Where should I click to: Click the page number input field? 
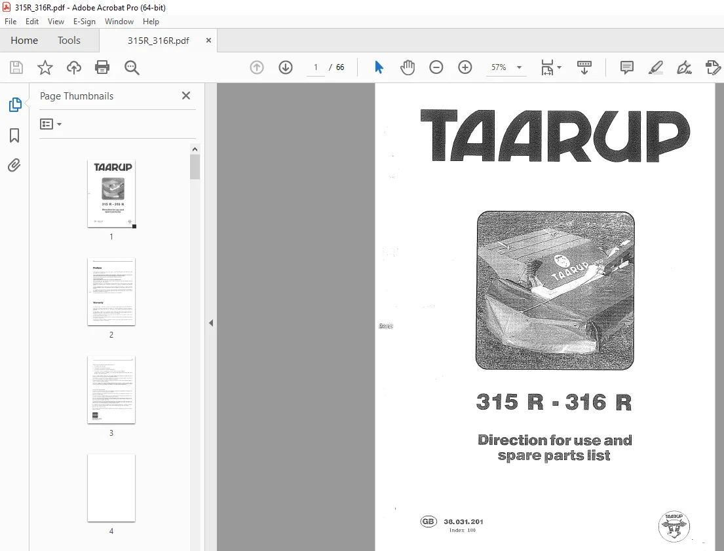point(316,67)
